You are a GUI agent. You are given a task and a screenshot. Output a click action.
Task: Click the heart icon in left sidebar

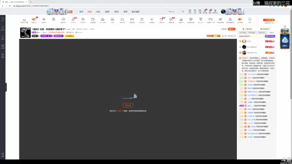3,19
